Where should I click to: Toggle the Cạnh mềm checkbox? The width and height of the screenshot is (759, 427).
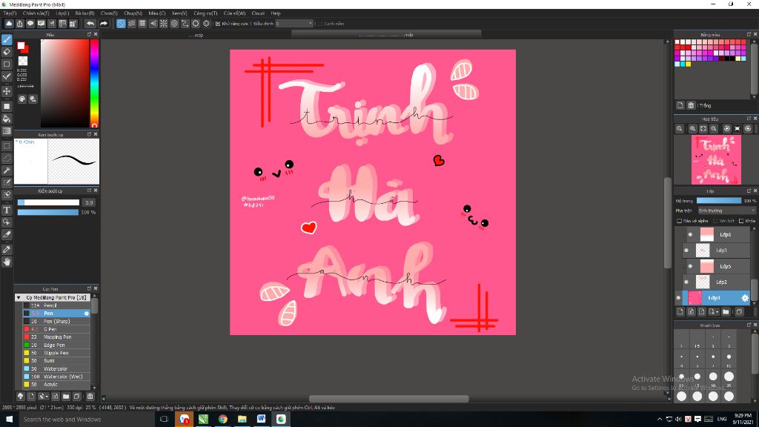320,23
